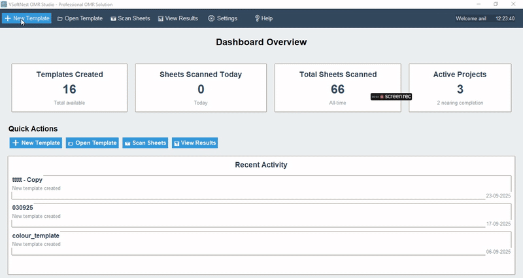Click the Help question mark icon
Screen dimensions: 523x278
[x=257, y=18]
